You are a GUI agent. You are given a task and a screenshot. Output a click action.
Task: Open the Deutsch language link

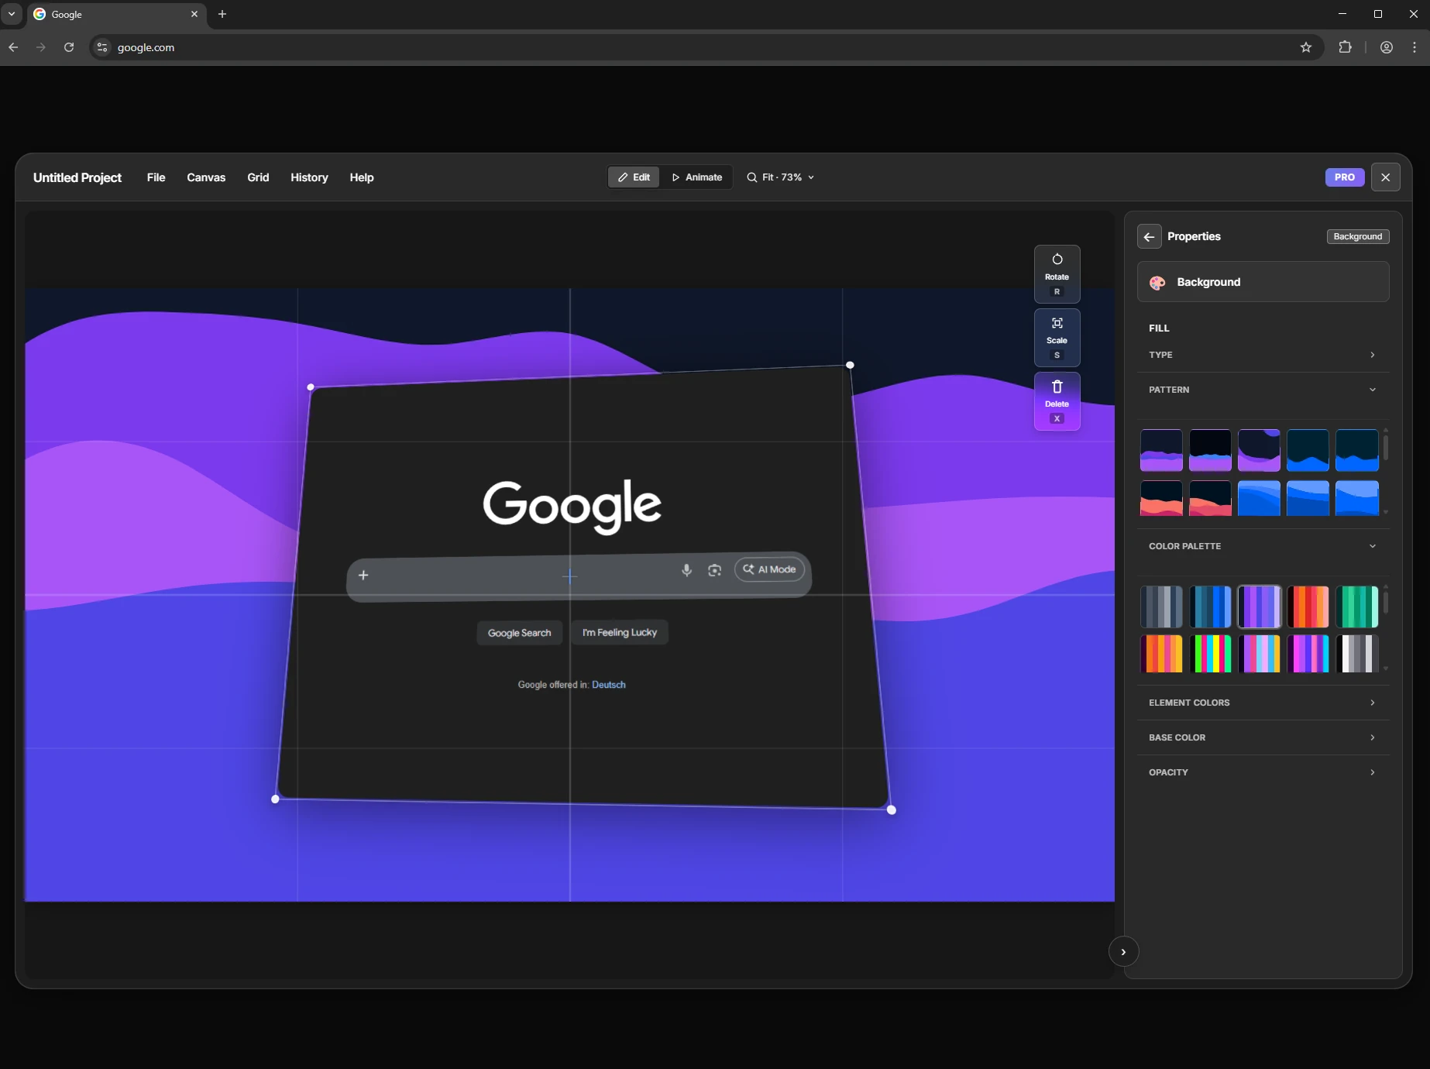coord(608,684)
